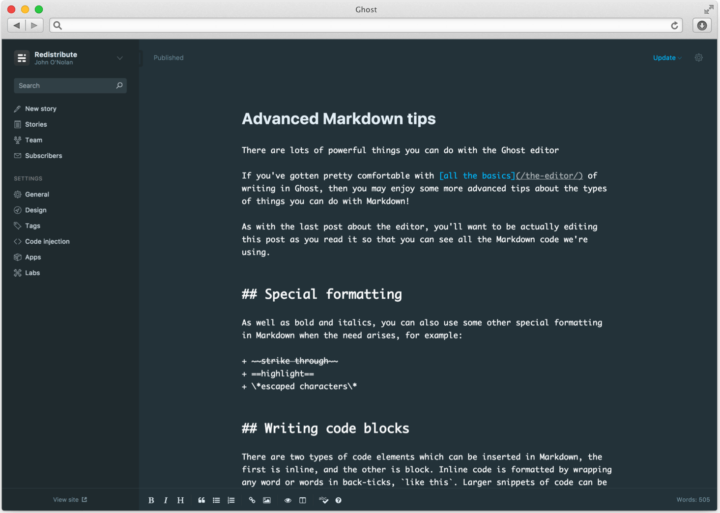The image size is (720, 513).
Task: Click the View site link
Action: click(70, 500)
